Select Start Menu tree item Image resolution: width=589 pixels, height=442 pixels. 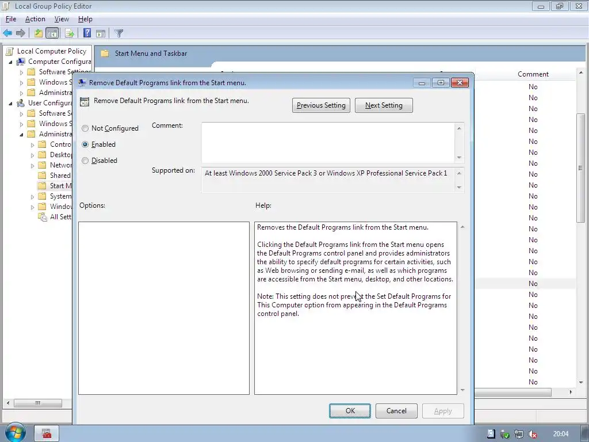pyautogui.click(x=60, y=186)
